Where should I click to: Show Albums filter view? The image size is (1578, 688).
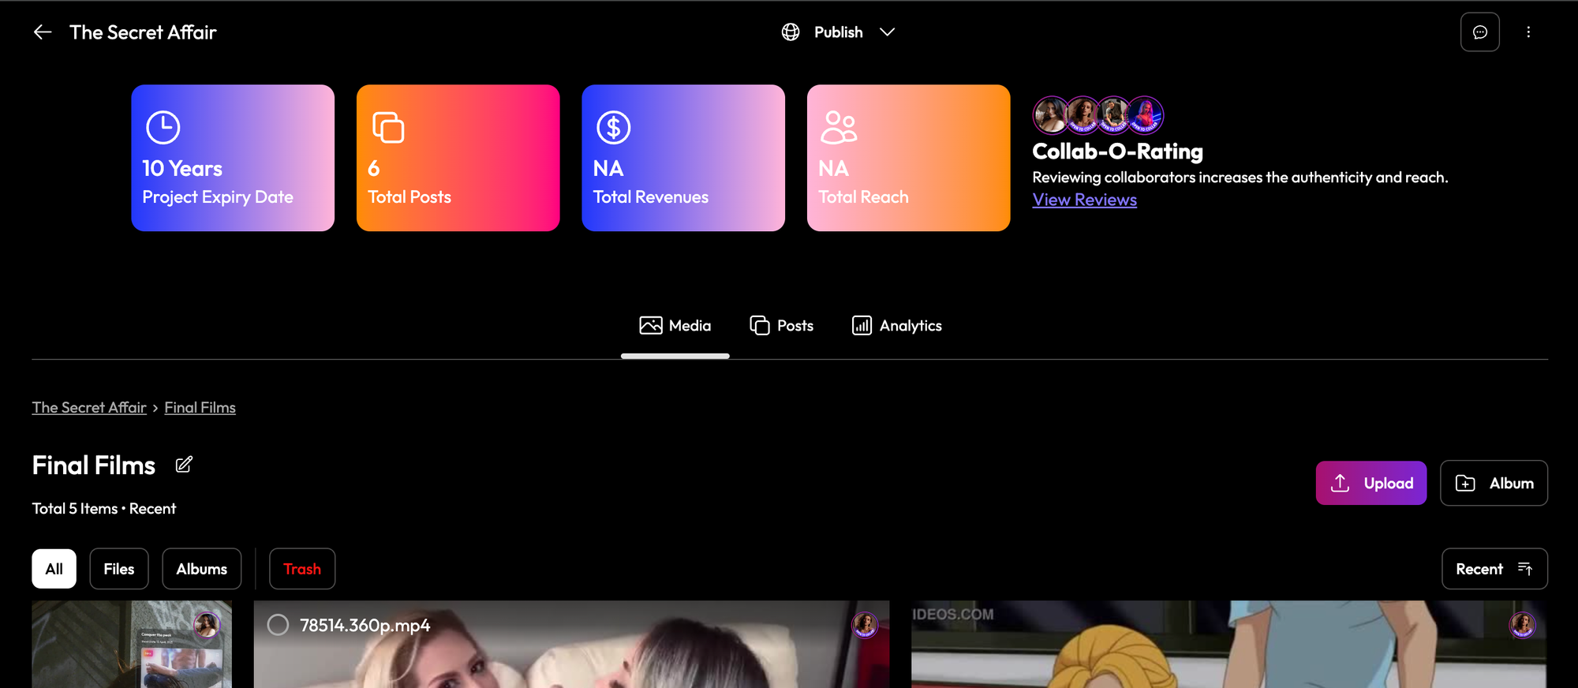point(201,569)
